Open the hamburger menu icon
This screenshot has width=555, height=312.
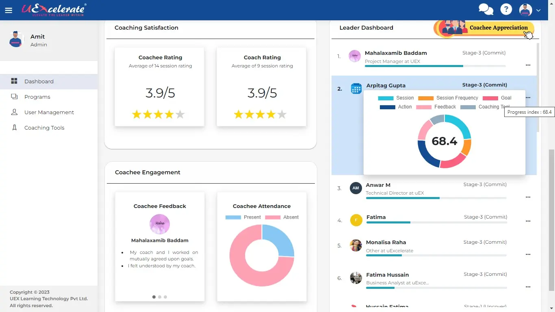click(9, 11)
